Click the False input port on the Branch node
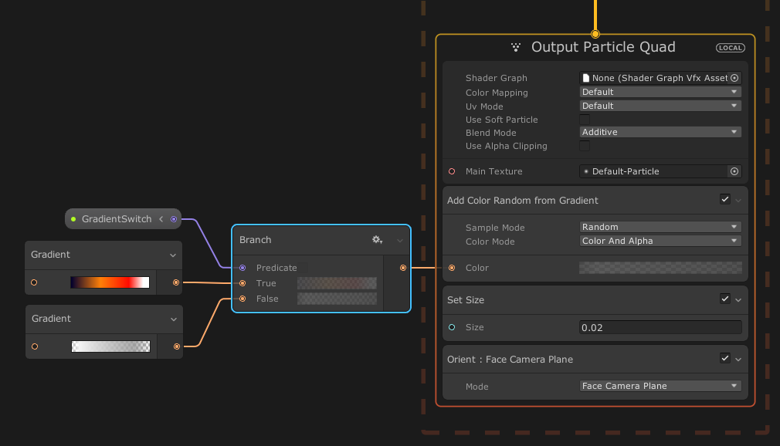Image resolution: width=780 pixels, height=446 pixels. pos(242,299)
